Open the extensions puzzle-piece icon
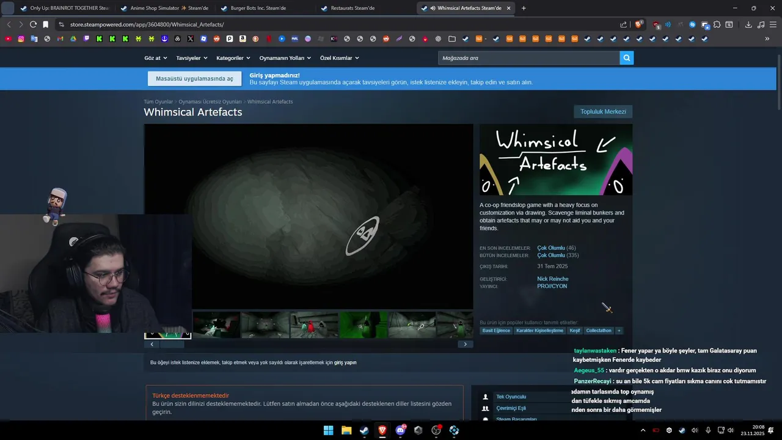The image size is (782, 440). click(717, 24)
